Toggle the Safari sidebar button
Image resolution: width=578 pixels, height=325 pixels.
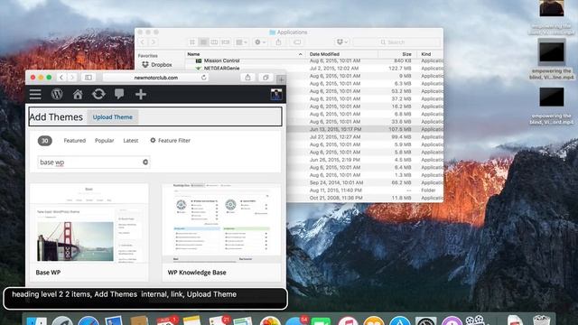pos(89,78)
